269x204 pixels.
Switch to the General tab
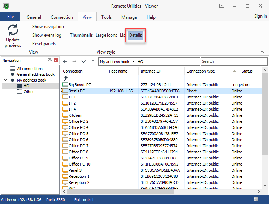tap(34, 17)
